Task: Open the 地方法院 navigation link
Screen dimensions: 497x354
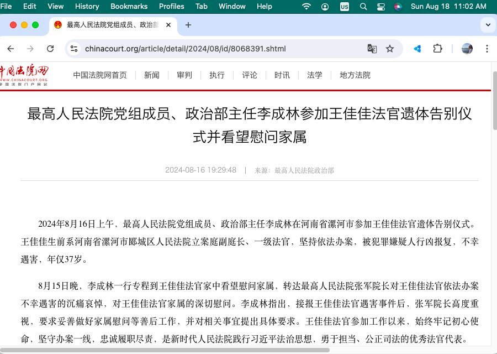Action: (x=355, y=75)
